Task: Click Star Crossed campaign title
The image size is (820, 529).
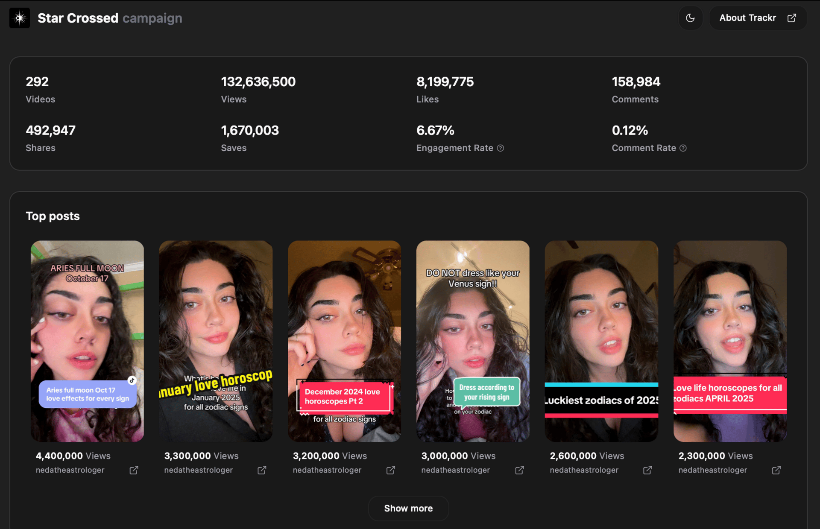Action: click(110, 18)
